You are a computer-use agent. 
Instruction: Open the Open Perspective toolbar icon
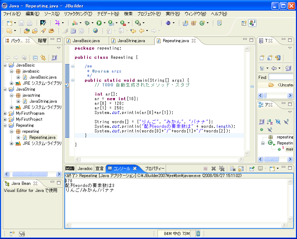click(x=244, y=23)
